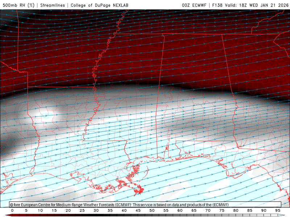Click the '45' value on the RH scale

pos(138,210)
